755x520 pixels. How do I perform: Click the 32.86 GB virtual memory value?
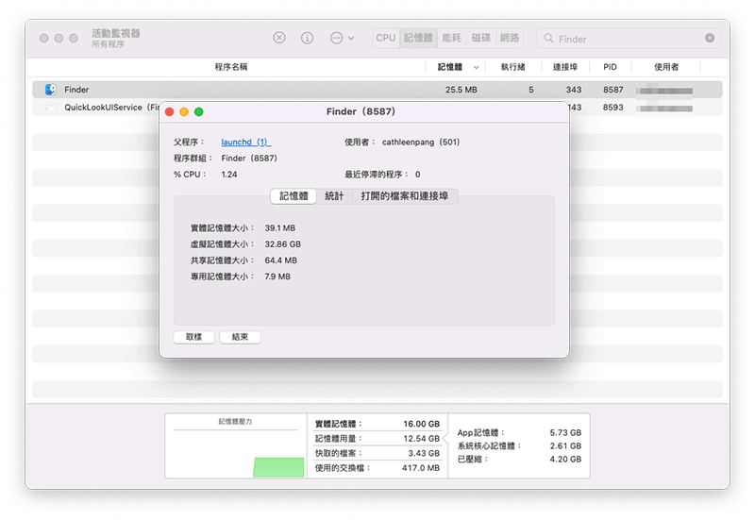click(x=282, y=244)
